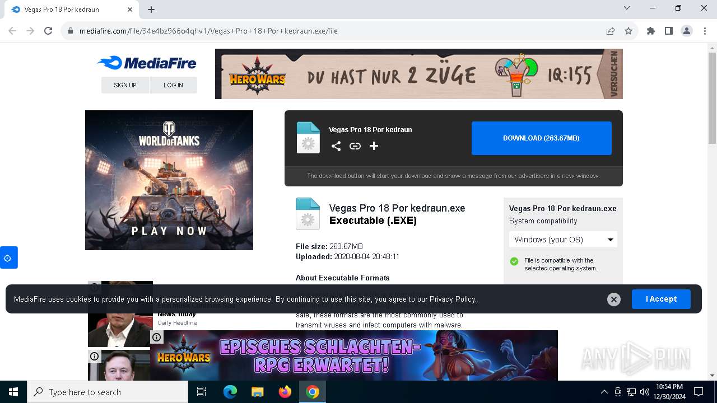717x403 pixels.
Task: Open Chrome profile avatar icon
Action: [x=687, y=31]
